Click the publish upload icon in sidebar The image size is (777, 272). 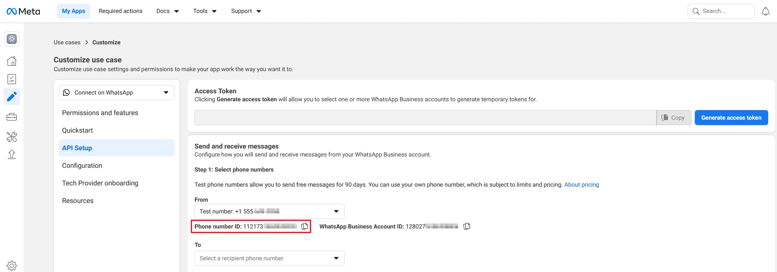tap(12, 155)
